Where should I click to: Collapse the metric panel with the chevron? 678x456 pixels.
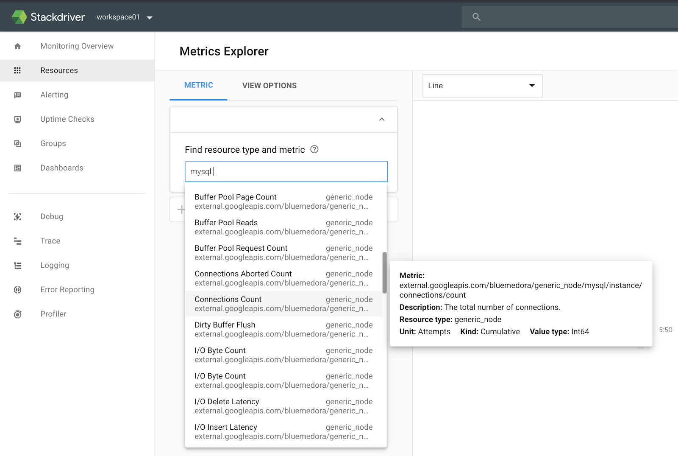[x=381, y=119]
